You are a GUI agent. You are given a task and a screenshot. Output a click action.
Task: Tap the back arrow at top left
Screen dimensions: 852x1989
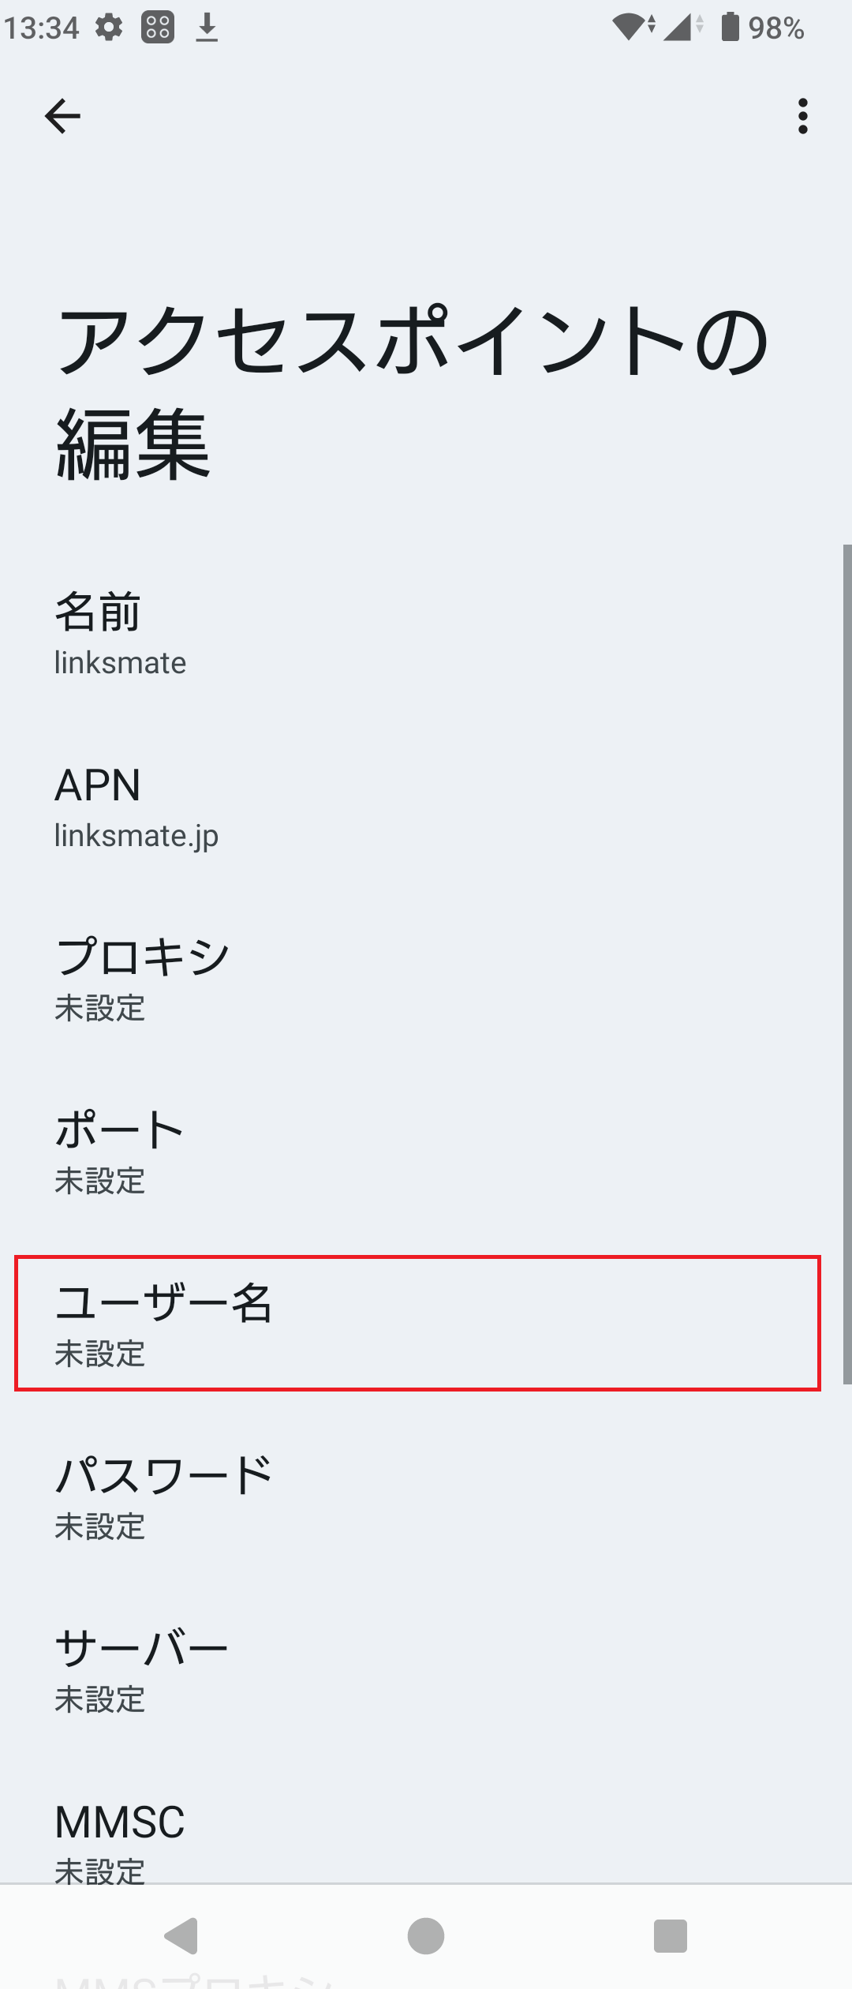pos(62,115)
